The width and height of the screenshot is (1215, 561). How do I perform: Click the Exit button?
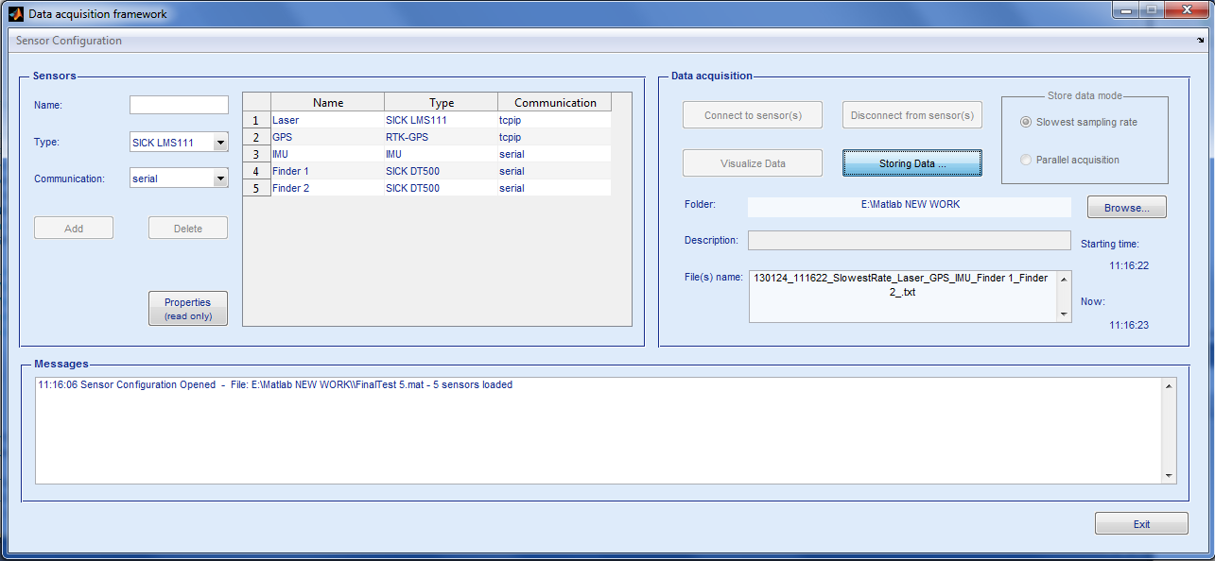point(1140,524)
